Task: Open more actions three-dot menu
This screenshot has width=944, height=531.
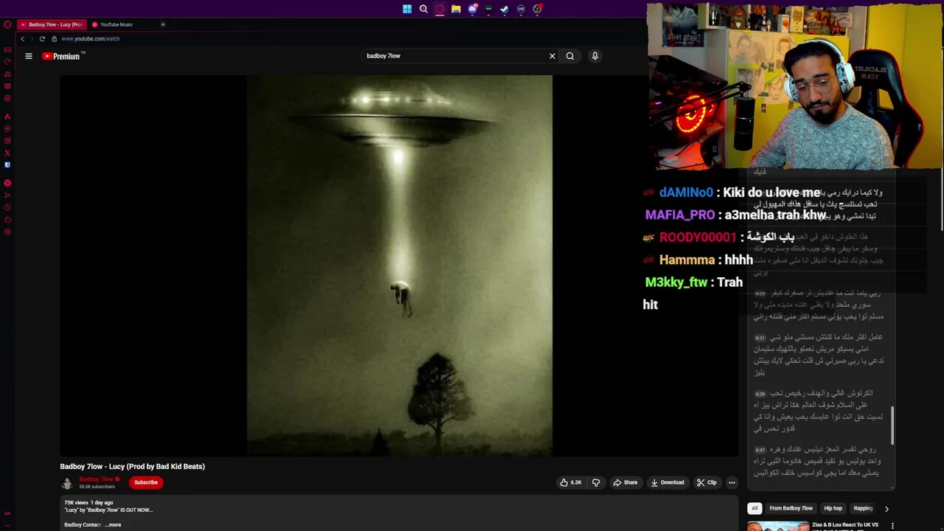Action: click(732, 482)
